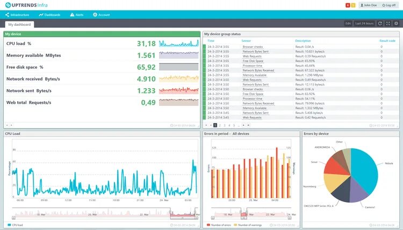Click the Memory available value 1.561
This screenshot has height=230, width=403.
146,55
